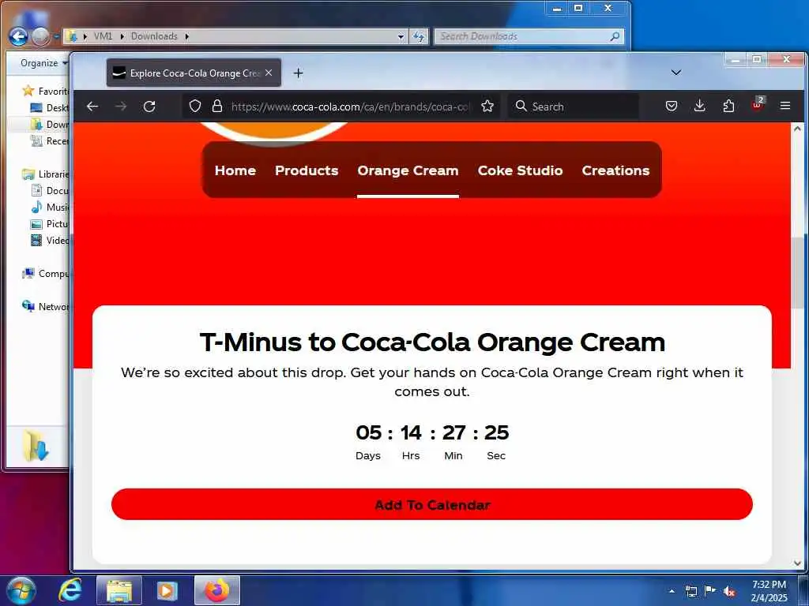Click the web page scrollbar thumb
Viewport: 809px width, 606px height.
797,273
